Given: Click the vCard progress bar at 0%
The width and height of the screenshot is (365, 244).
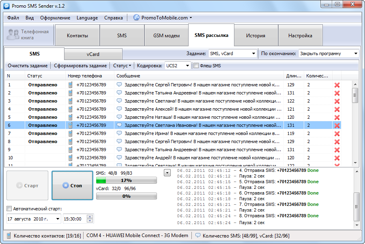Looking at the screenshot, I should click(x=127, y=196).
